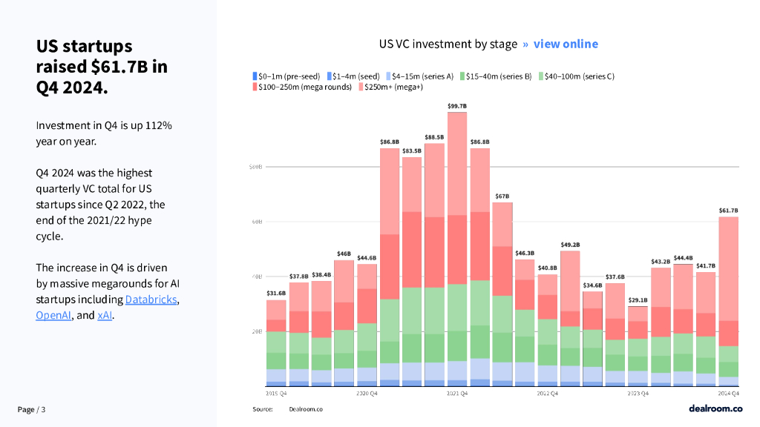
Task: Click the double chevron before view online
Action: tap(525, 44)
